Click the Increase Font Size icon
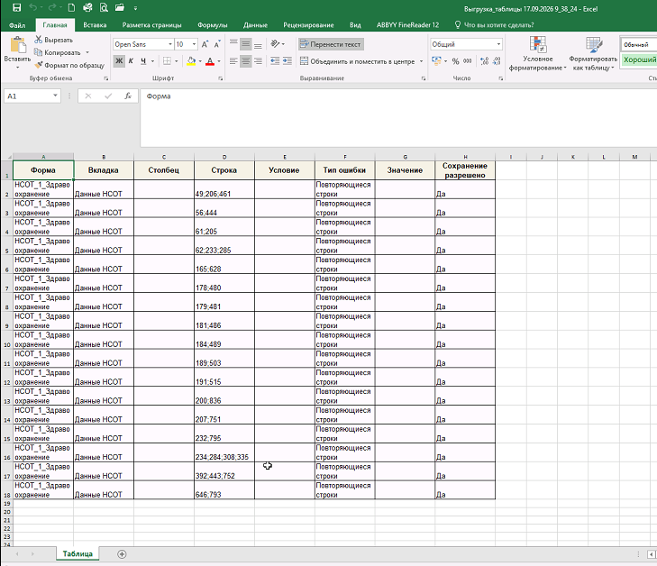The height and width of the screenshot is (566, 657). pos(205,44)
